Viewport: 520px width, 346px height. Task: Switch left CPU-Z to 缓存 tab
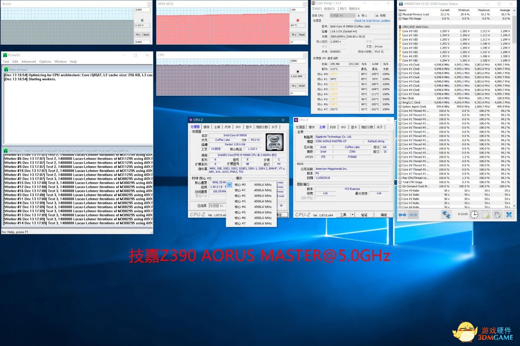click(206, 127)
